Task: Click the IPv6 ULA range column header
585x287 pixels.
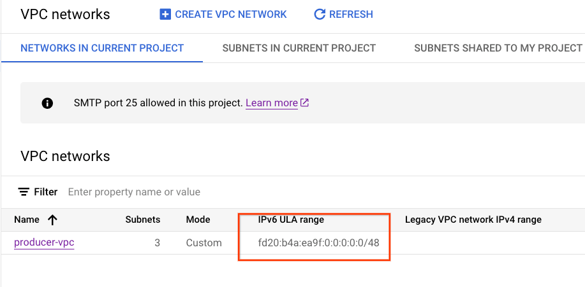Action: tap(291, 220)
